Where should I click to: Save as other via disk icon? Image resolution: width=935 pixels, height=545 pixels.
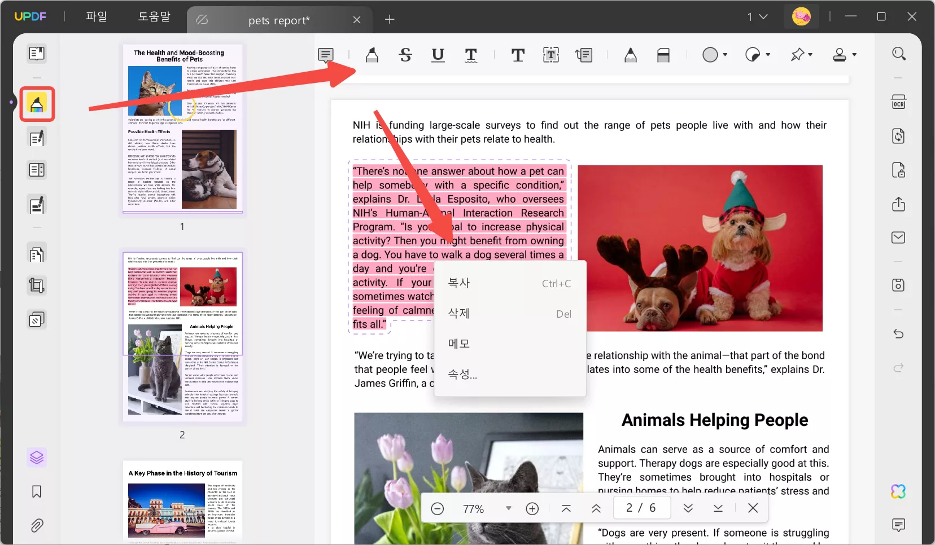(898, 285)
